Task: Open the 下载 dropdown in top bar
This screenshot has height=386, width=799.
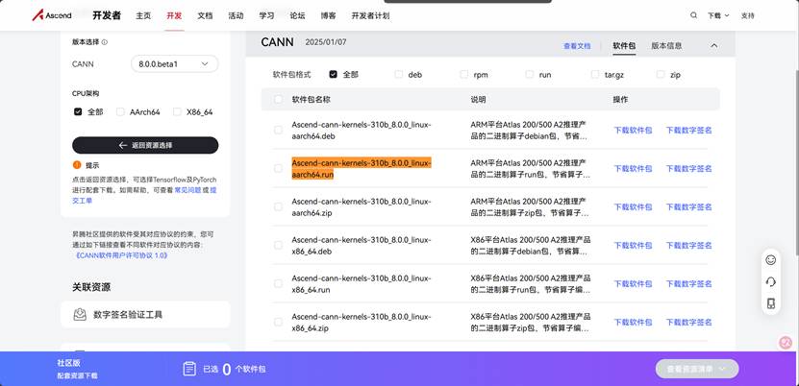Action: coord(718,15)
